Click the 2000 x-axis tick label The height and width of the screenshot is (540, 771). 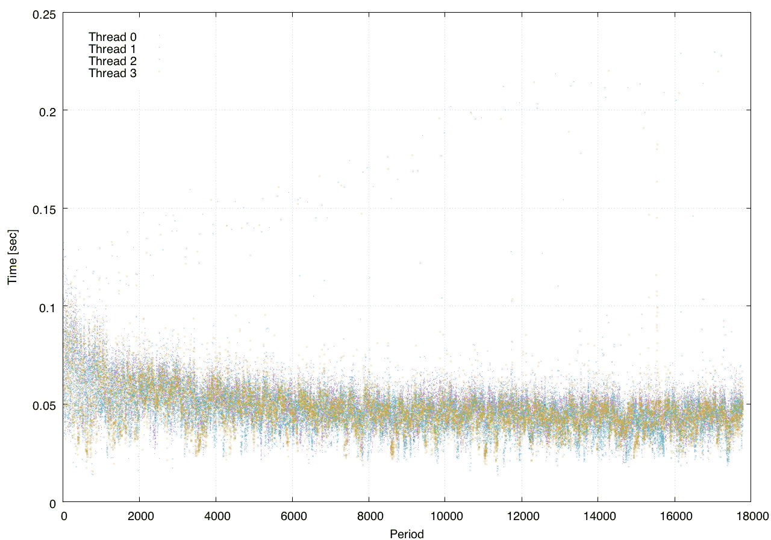(140, 516)
